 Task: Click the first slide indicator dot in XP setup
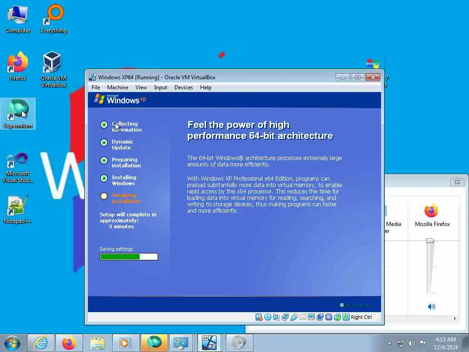342,305
